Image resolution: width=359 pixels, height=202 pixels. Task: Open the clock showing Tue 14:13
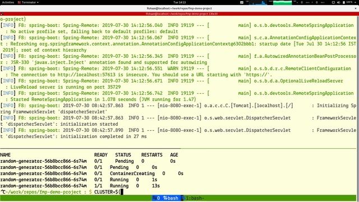(179, 2)
